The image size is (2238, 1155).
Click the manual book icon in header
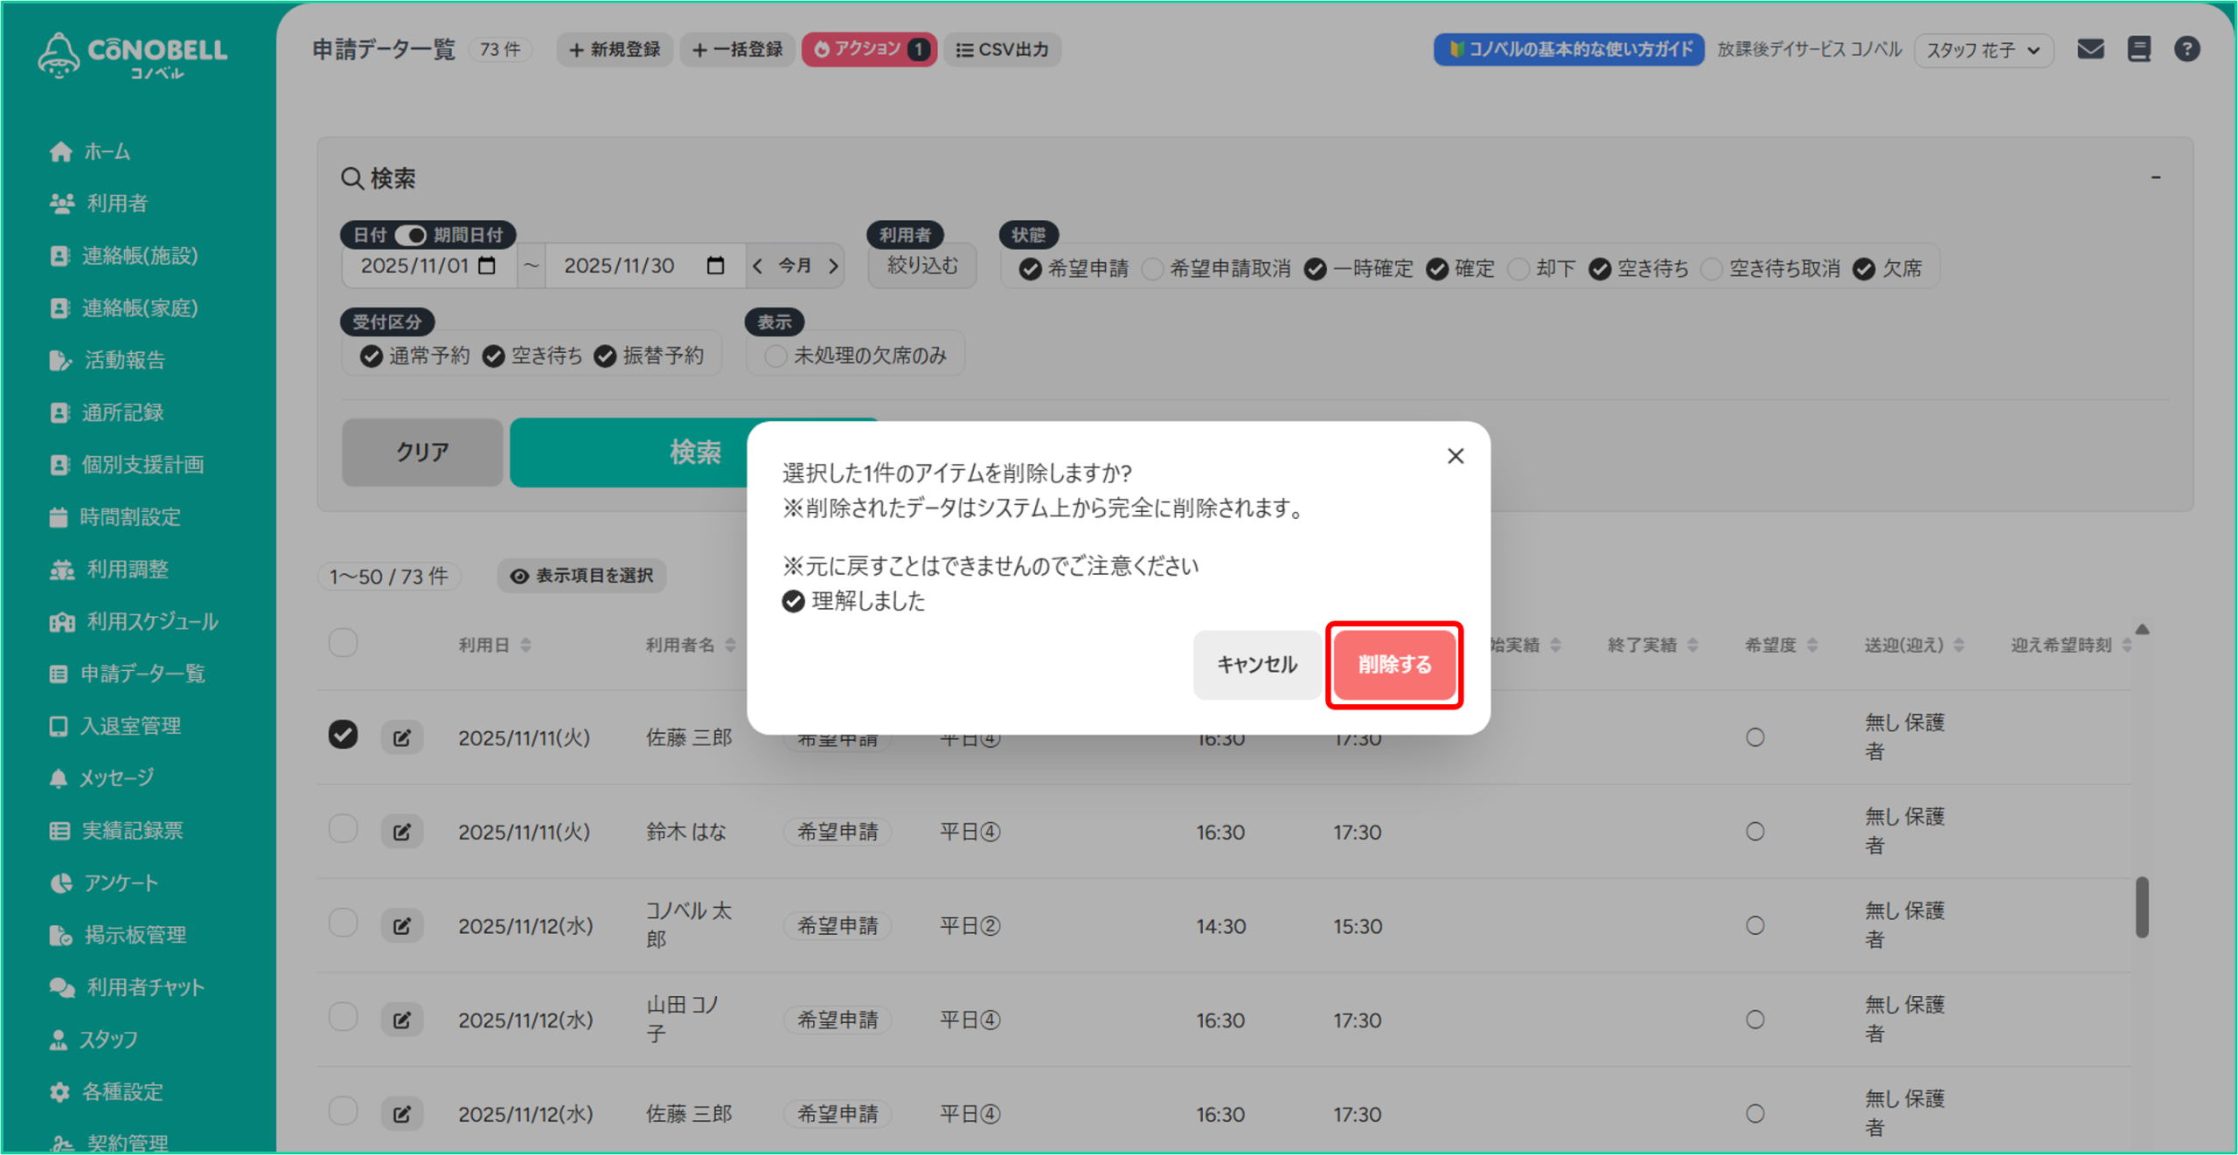[2138, 49]
